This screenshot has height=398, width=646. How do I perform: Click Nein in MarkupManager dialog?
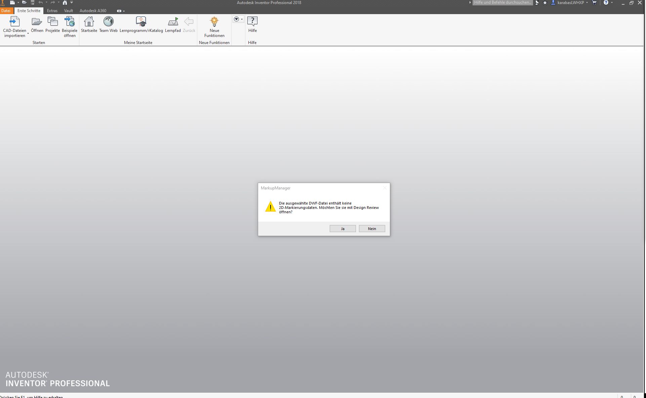pyautogui.click(x=372, y=229)
